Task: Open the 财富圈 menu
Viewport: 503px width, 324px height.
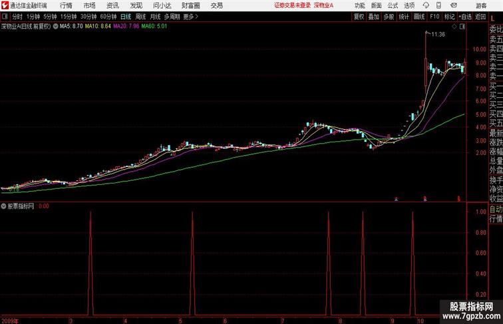Action: coord(190,5)
